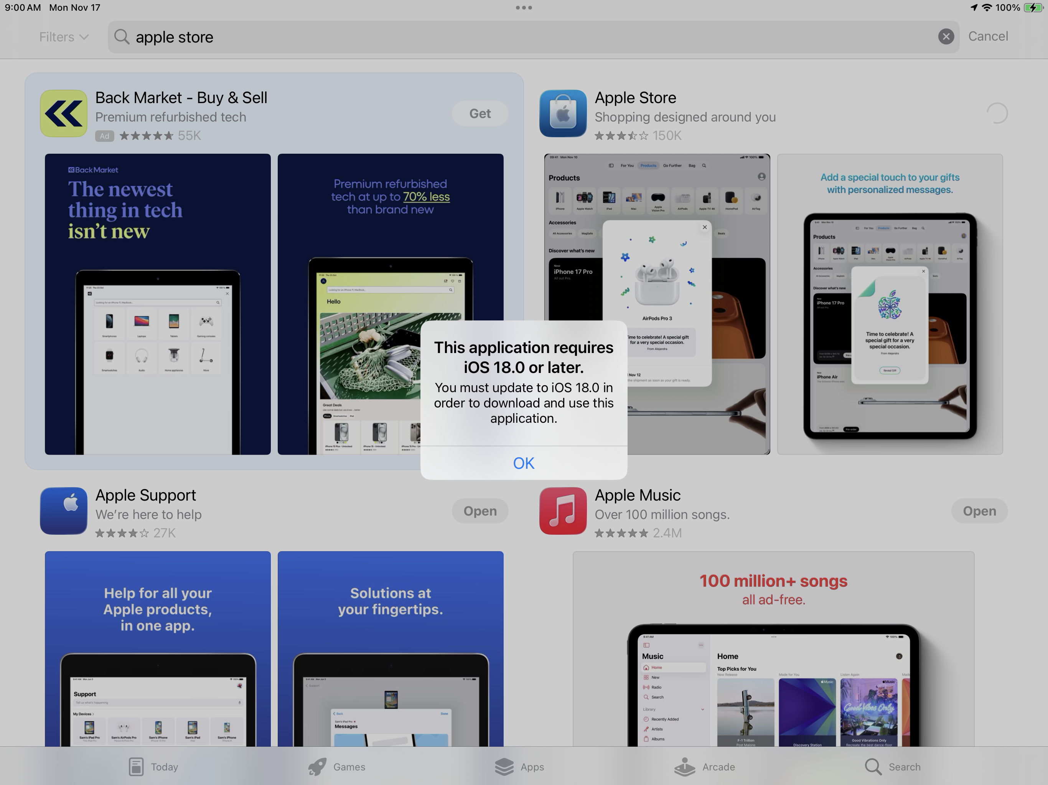Image resolution: width=1048 pixels, height=785 pixels.
Task: Switch to the Today tab
Action: point(153,767)
